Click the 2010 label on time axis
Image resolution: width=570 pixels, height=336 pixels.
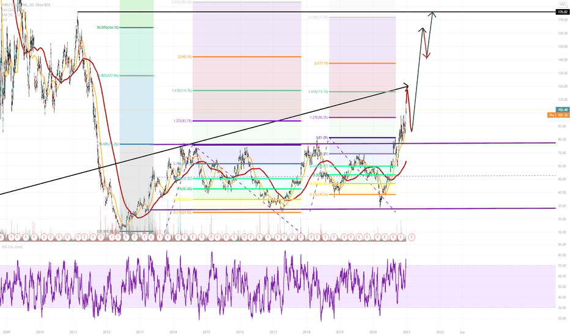tap(40, 332)
